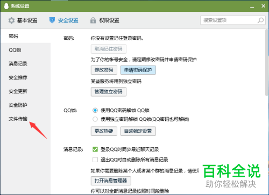Screen dimensions: 269x195
Task: Switch to the 安全设置 tab
Action: pyautogui.click(x=63, y=20)
